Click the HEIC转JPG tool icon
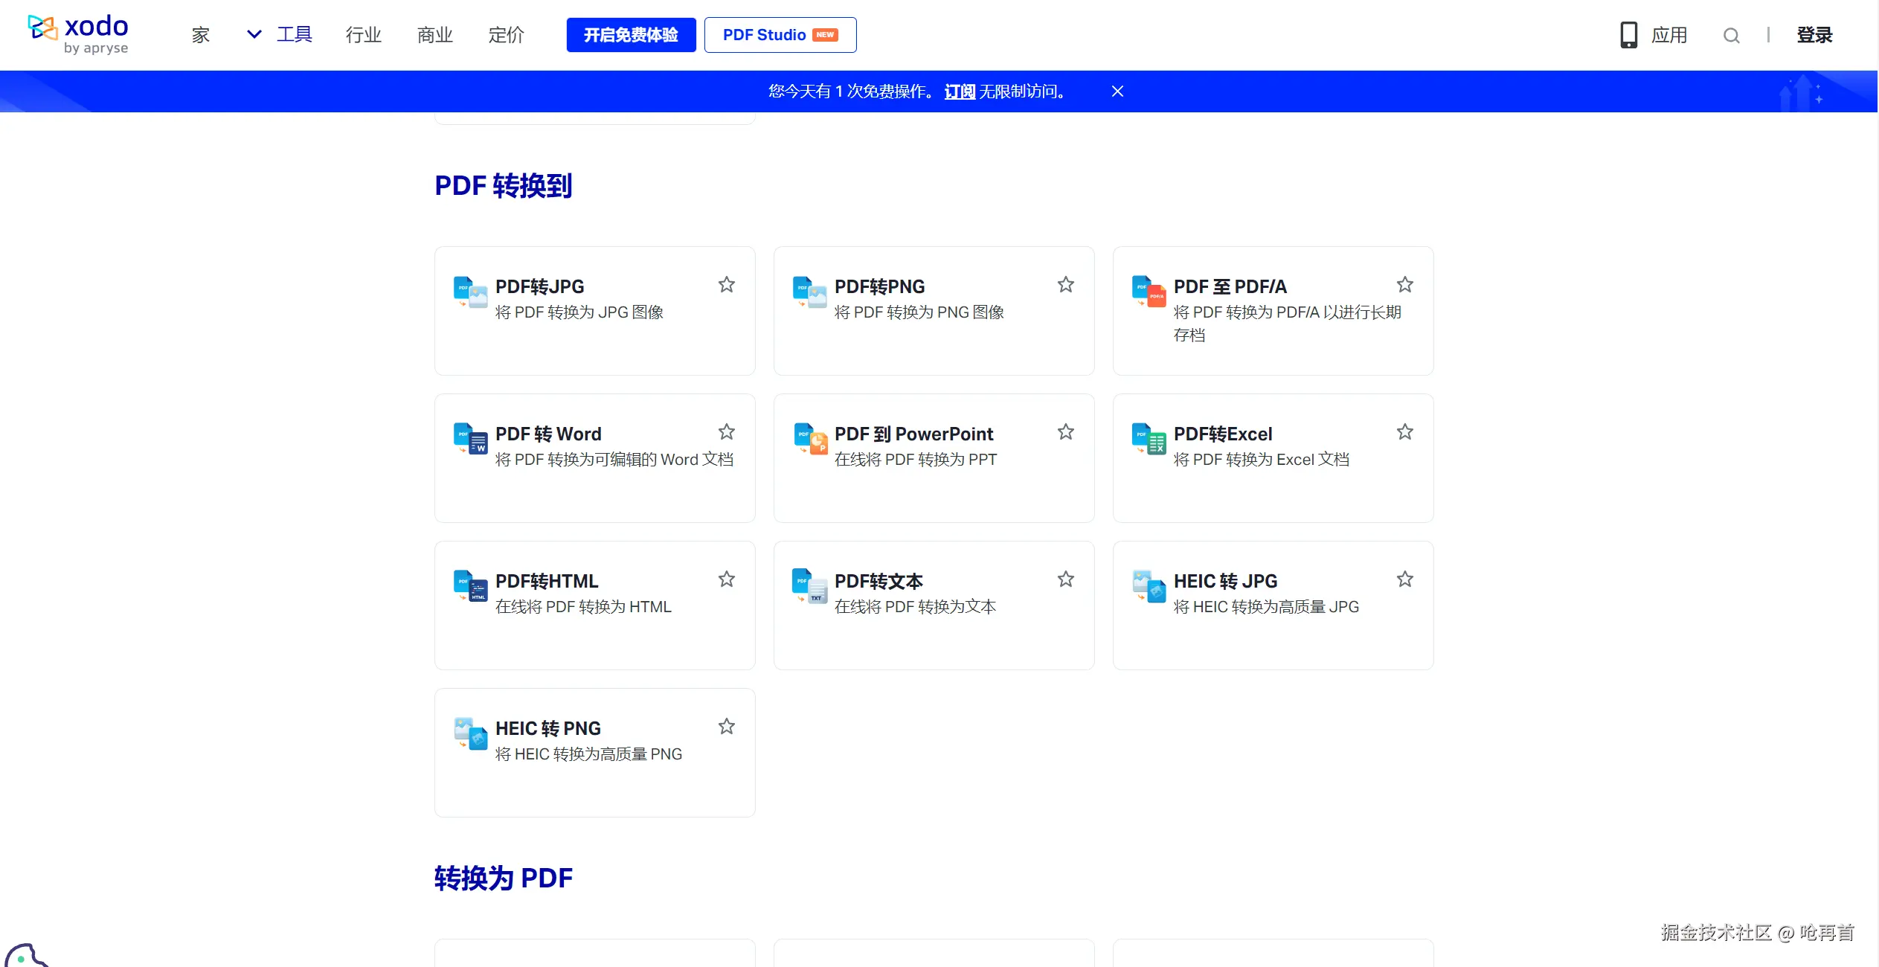 click(x=1149, y=586)
